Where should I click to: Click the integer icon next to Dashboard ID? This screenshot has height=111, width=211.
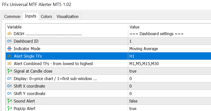click(10, 41)
